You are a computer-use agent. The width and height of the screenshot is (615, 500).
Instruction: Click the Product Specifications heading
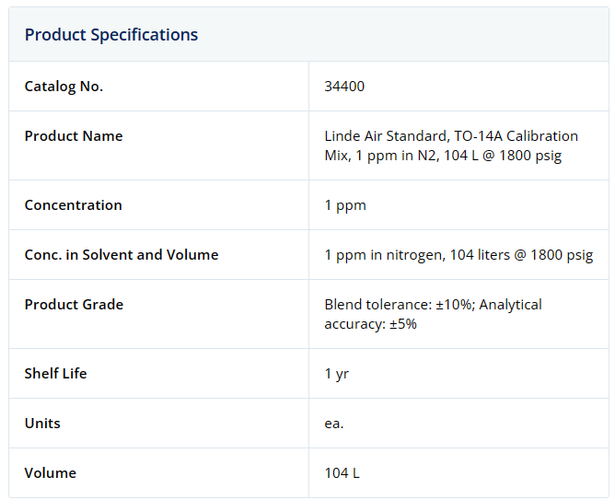click(x=111, y=34)
